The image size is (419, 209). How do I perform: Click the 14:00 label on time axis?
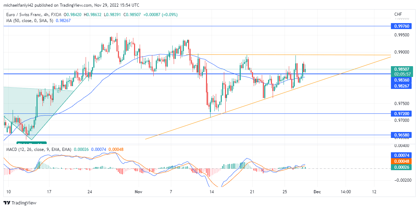click(x=346, y=192)
